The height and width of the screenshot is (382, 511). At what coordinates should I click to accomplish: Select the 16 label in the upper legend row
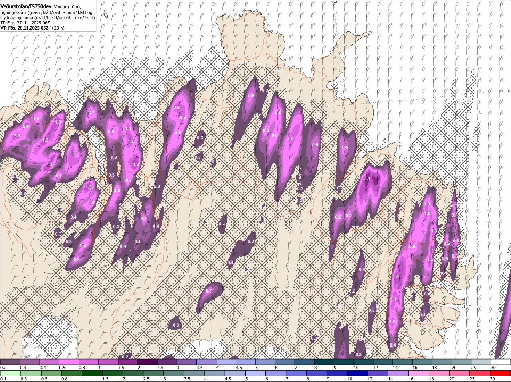[415, 368]
